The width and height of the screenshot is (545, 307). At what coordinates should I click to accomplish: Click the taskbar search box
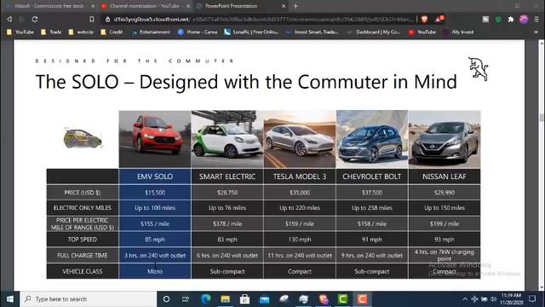(x=89, y=299)
